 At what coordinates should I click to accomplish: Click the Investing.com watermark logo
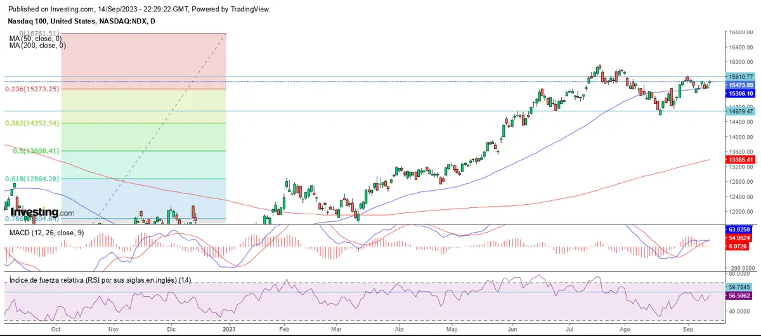coord(43,212)
